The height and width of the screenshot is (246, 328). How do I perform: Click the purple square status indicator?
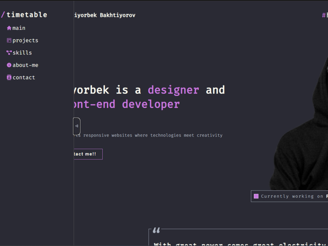click(256, 196)
